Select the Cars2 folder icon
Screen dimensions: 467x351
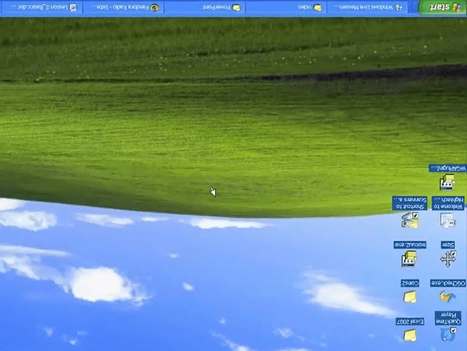410,292
